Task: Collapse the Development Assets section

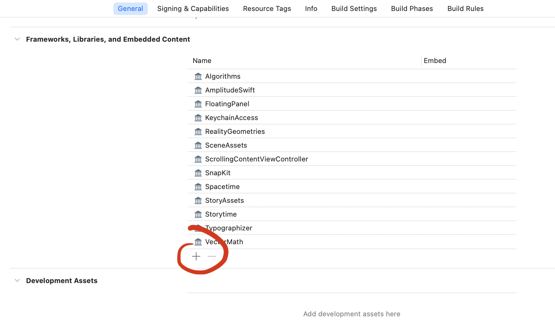Action: [17, 281]
